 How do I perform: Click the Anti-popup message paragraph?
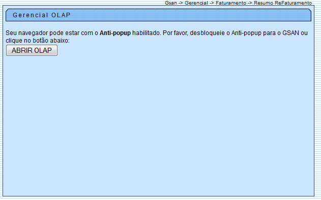point(157,37)
